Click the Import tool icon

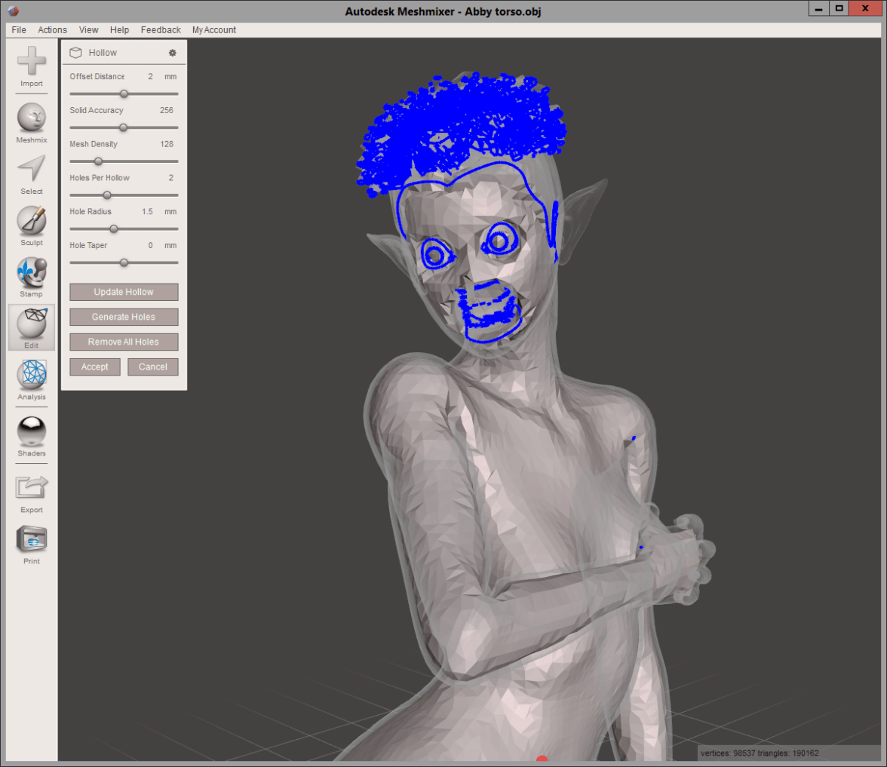tap(31, 61)
